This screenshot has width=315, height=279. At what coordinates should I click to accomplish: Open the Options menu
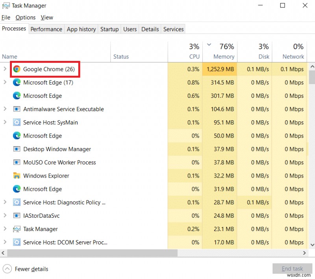click(26, 18)
